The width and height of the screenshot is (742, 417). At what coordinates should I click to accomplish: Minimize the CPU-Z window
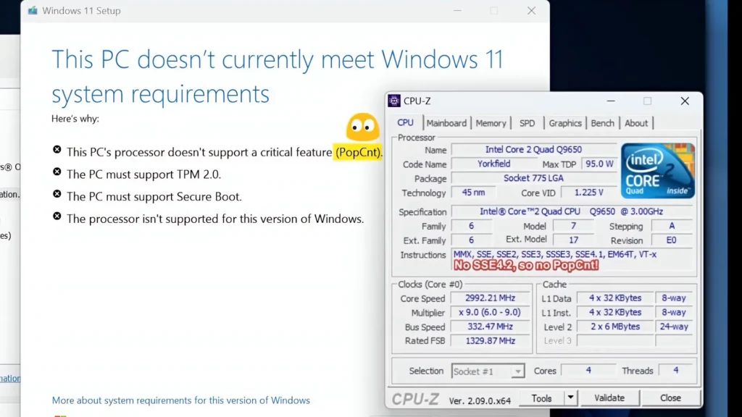611,101
